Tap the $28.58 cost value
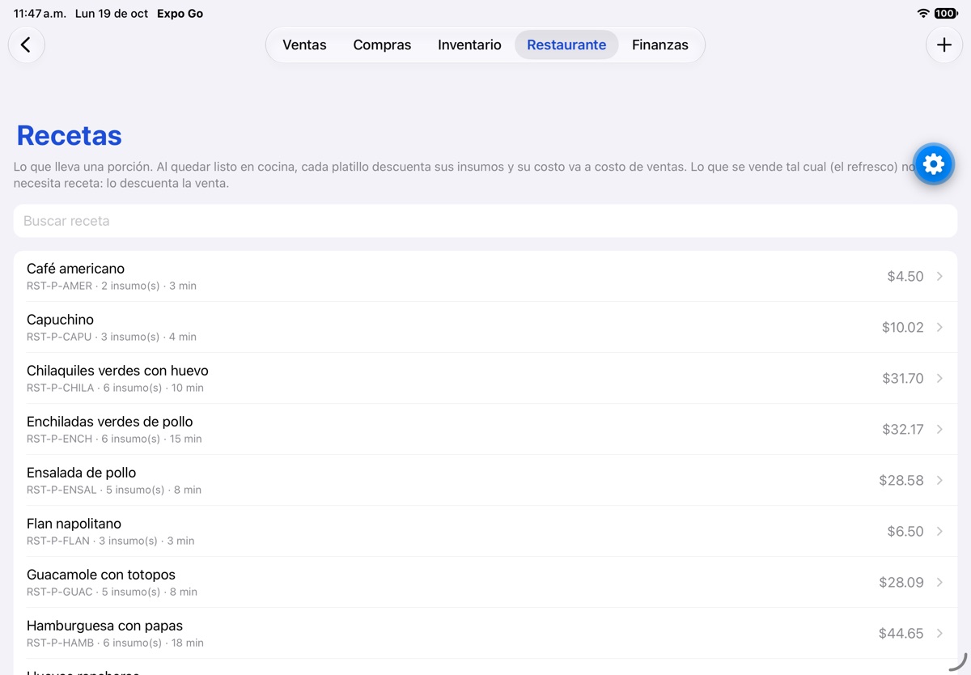Viewport: 971px width, 675px height. coord(901,480)
